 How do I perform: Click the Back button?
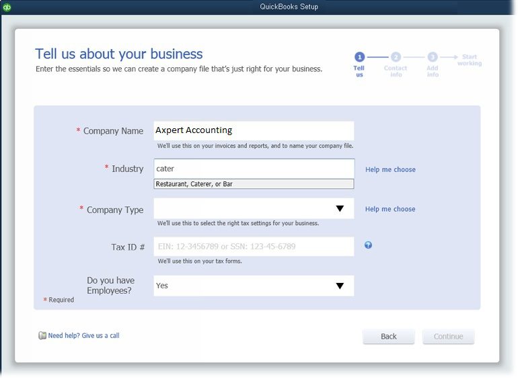coord(389,337)
